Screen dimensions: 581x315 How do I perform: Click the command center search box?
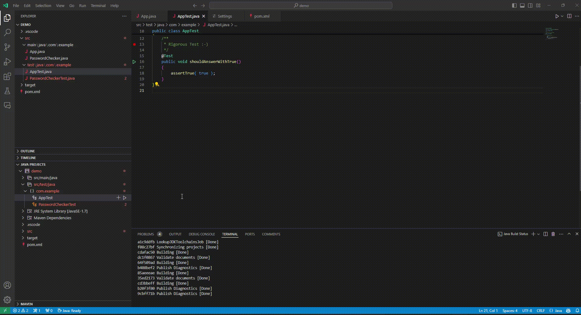301,5
